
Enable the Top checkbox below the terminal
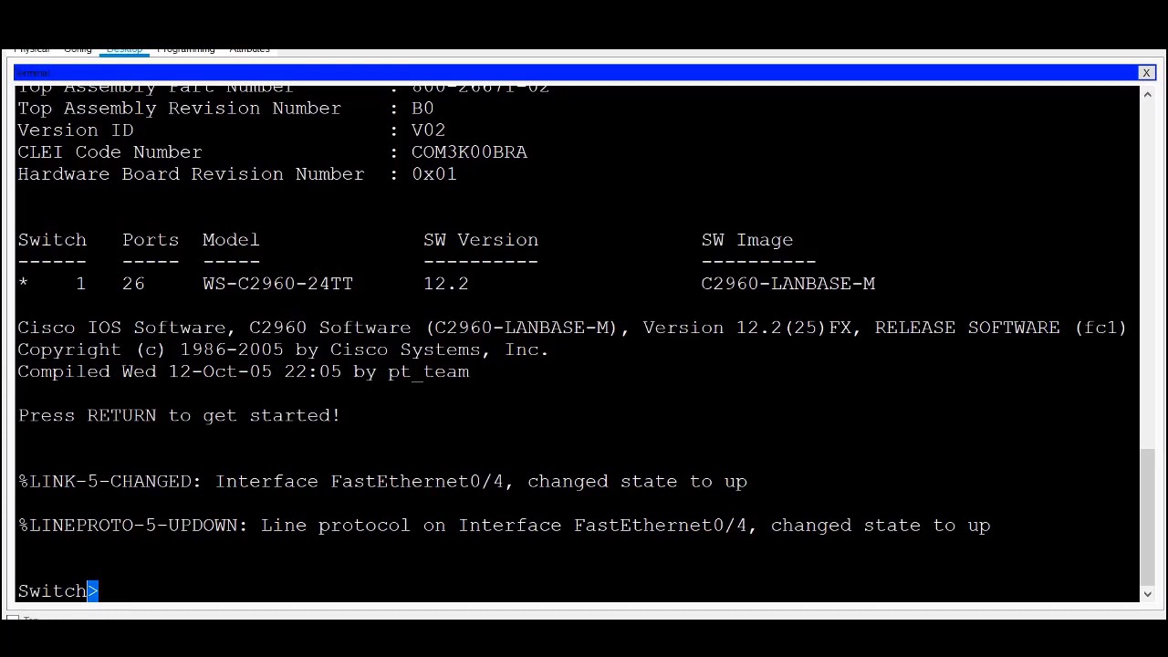tap(15, 619)
